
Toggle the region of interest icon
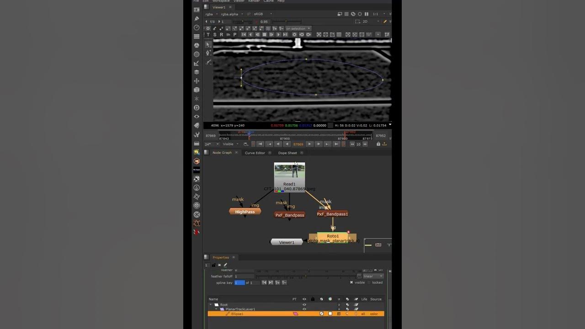pyautogui.click(x=357, y=21)
